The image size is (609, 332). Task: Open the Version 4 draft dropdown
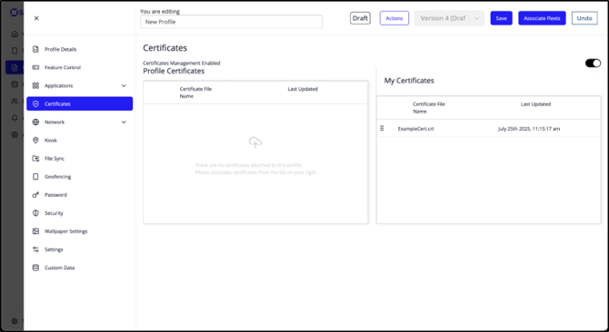click(449, 18)
